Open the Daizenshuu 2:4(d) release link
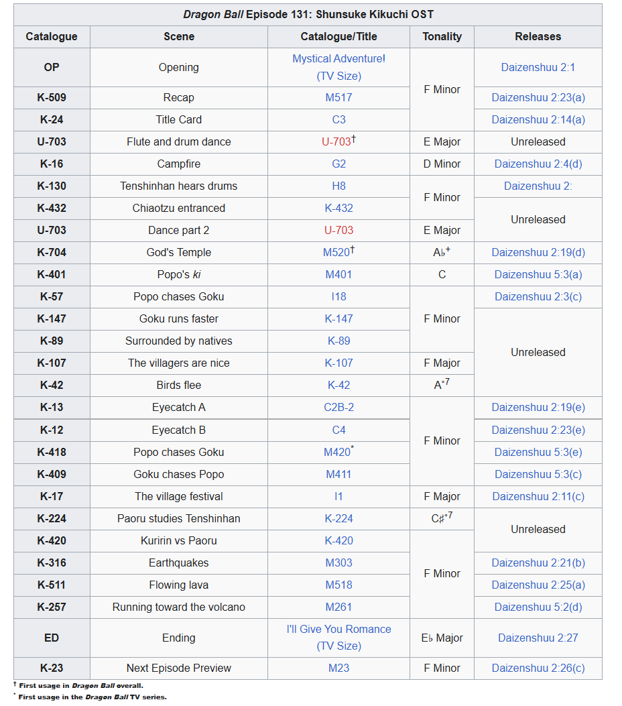The height and width of the screenshot is (706, 622). 538,164
